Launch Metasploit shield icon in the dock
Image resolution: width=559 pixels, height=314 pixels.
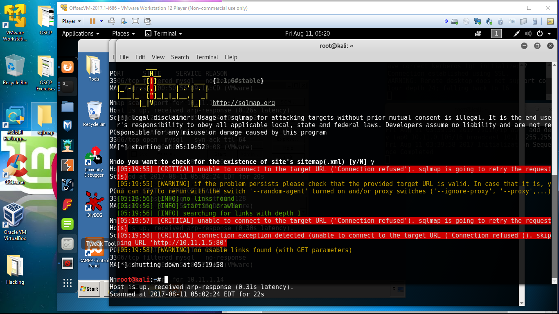68,126
